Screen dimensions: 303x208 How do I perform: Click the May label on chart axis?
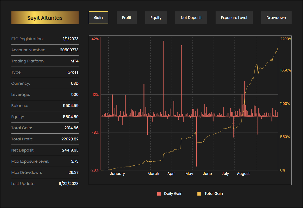coord(189,174)
